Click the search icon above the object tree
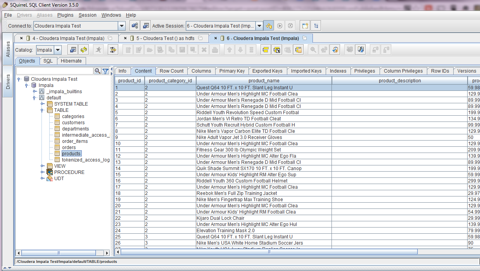This screenshot has height=271, width=480. pos(98,71)
